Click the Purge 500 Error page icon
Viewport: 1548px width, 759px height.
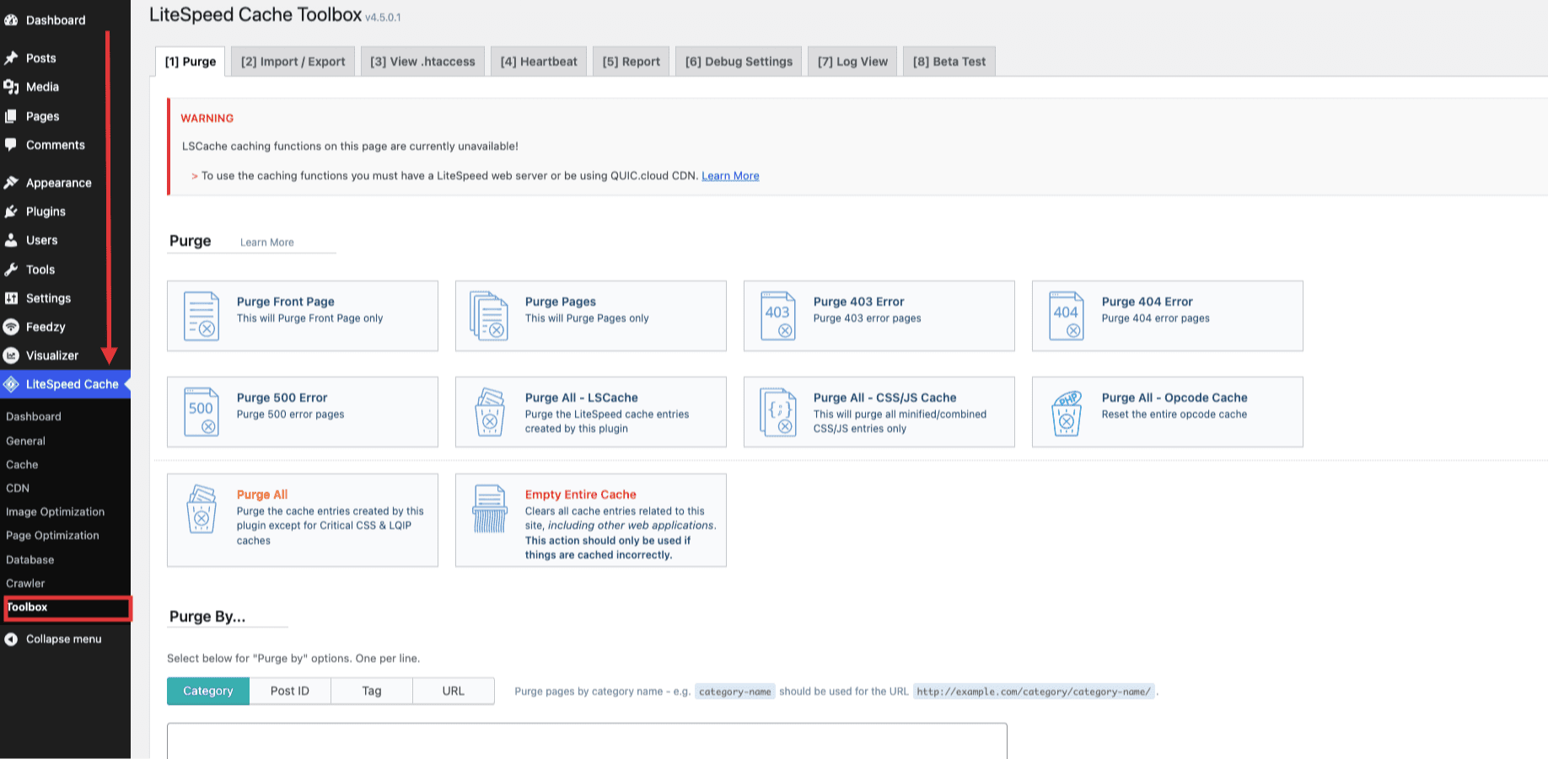click(202, 412)
